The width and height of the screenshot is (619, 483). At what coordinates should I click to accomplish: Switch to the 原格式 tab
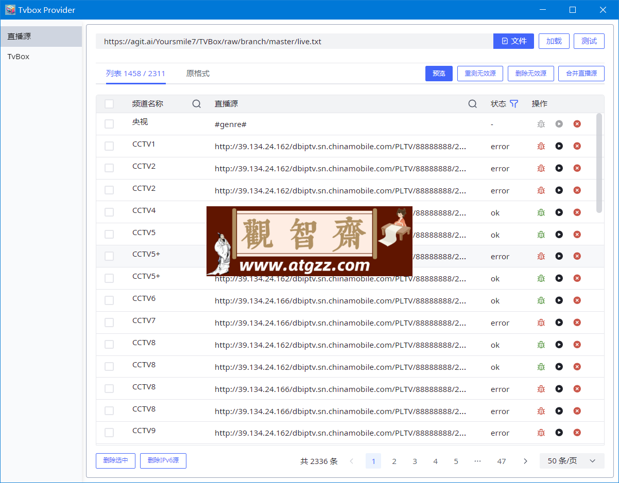click(x=198, y=74)
